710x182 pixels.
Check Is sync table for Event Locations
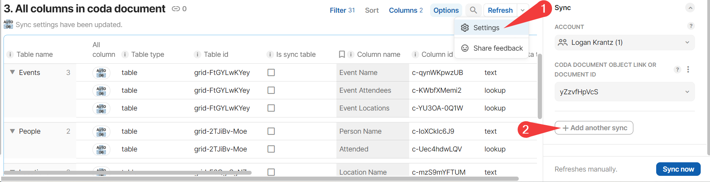[x=271, y=108]
